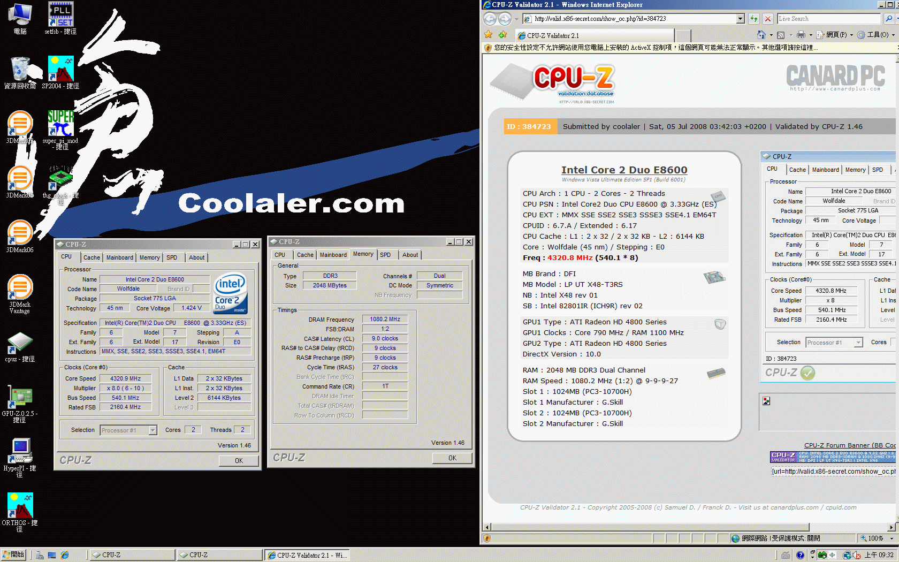This screenshot has width=899, height=562.
Task: Launch the 3DMark05 desktop shortcut
Action: (x=20, y=181)
